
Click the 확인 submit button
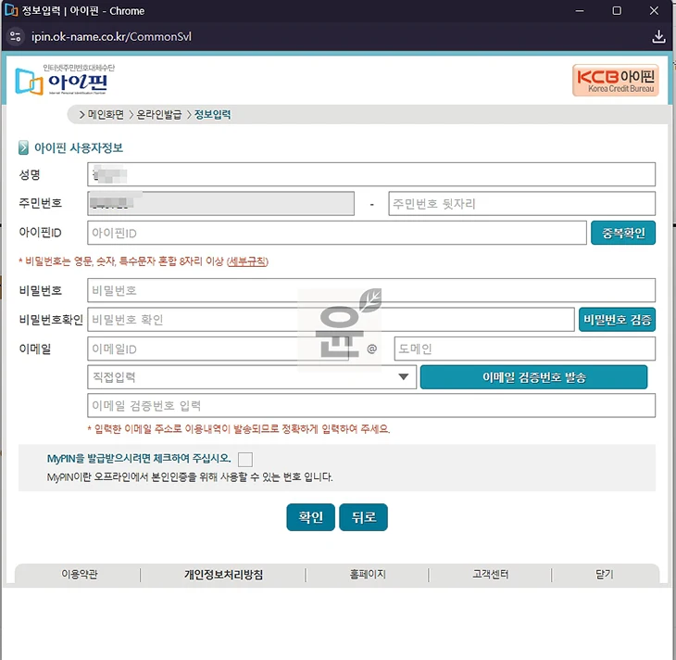(x=309, y=518)
